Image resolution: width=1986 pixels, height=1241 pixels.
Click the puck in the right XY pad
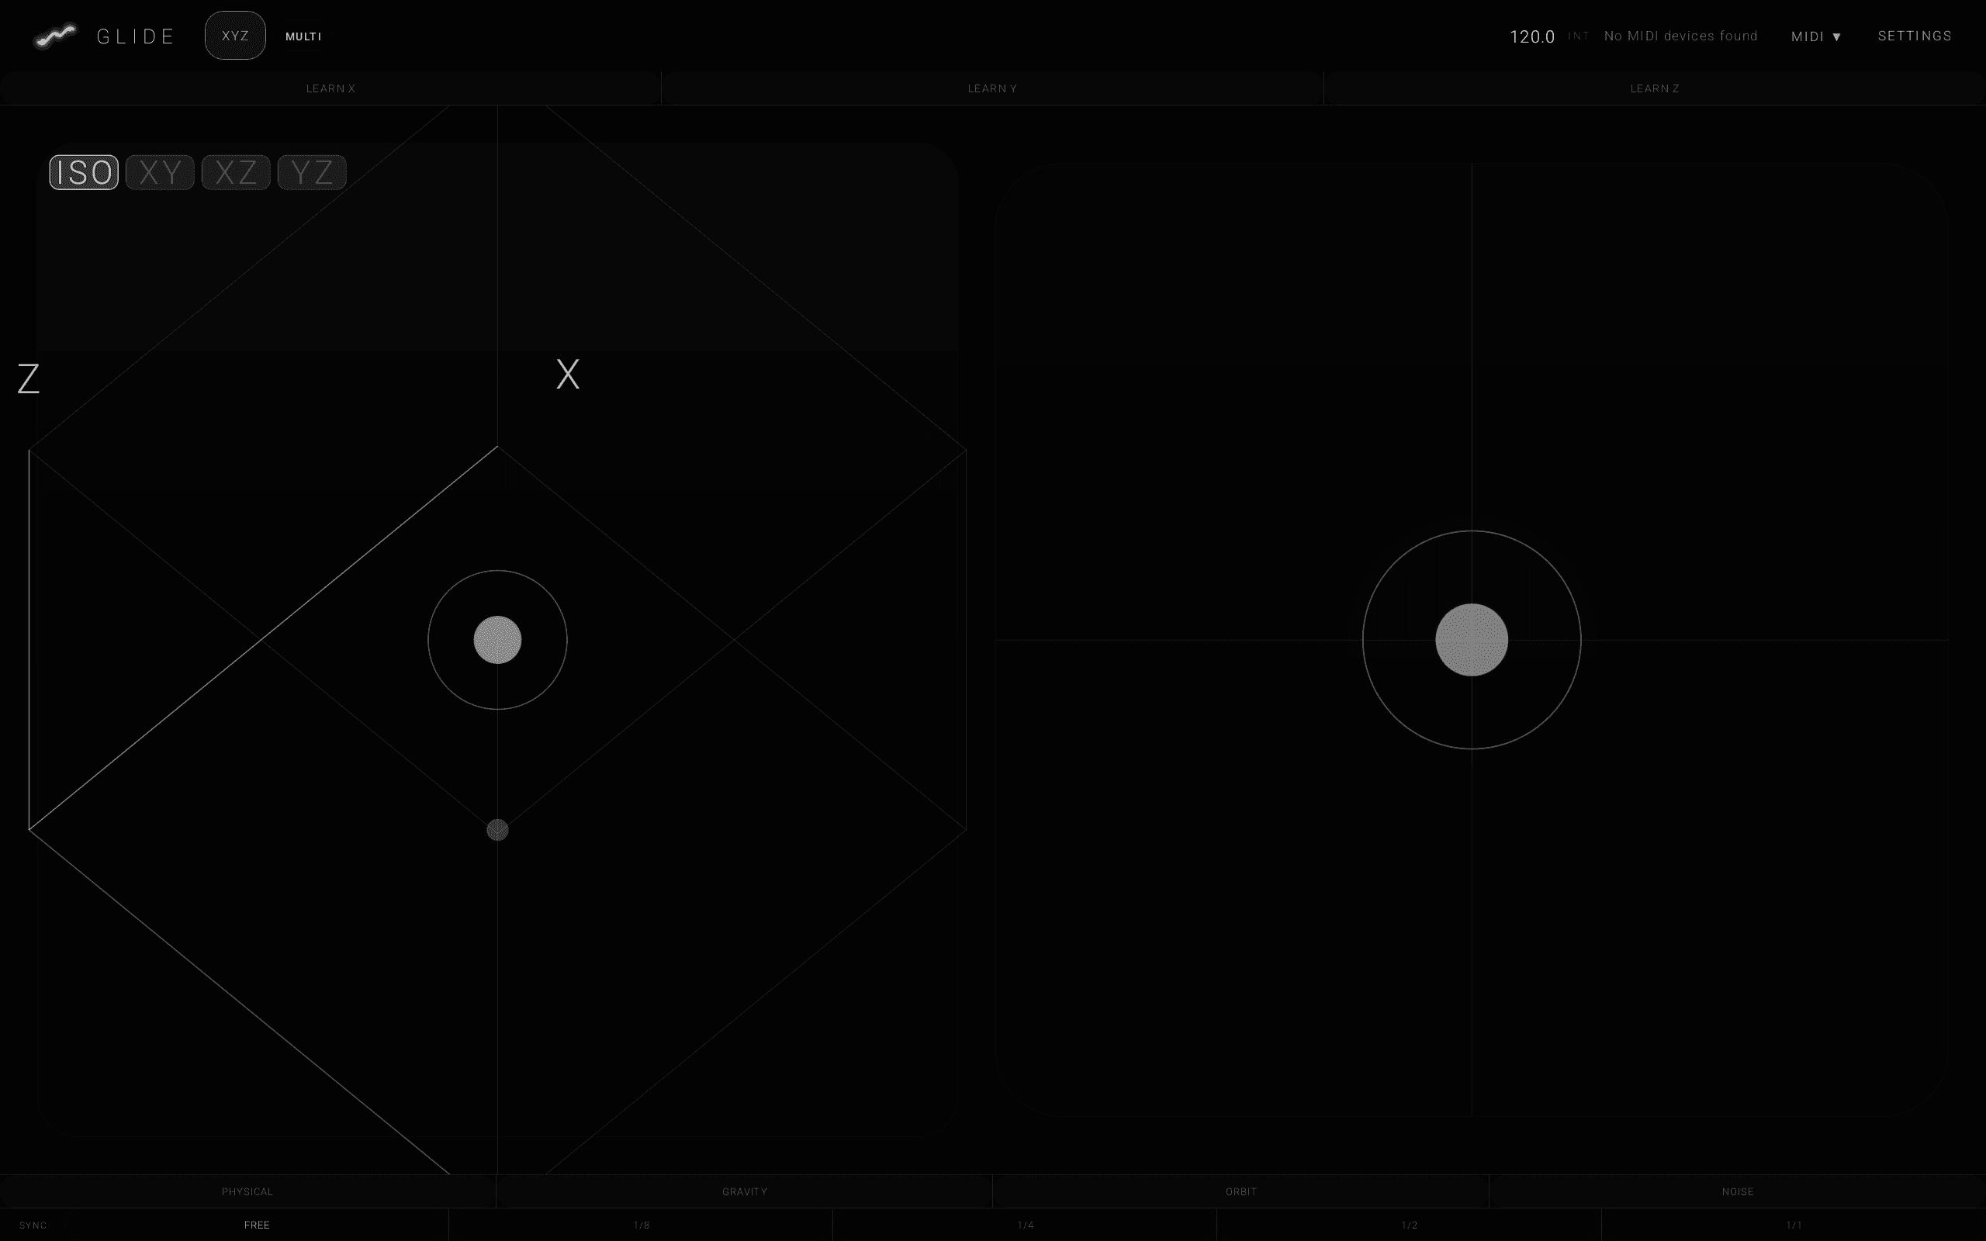pos(1472,639)
